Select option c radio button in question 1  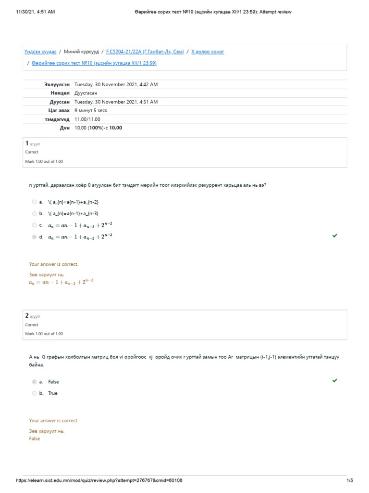[x=34, y=225]
